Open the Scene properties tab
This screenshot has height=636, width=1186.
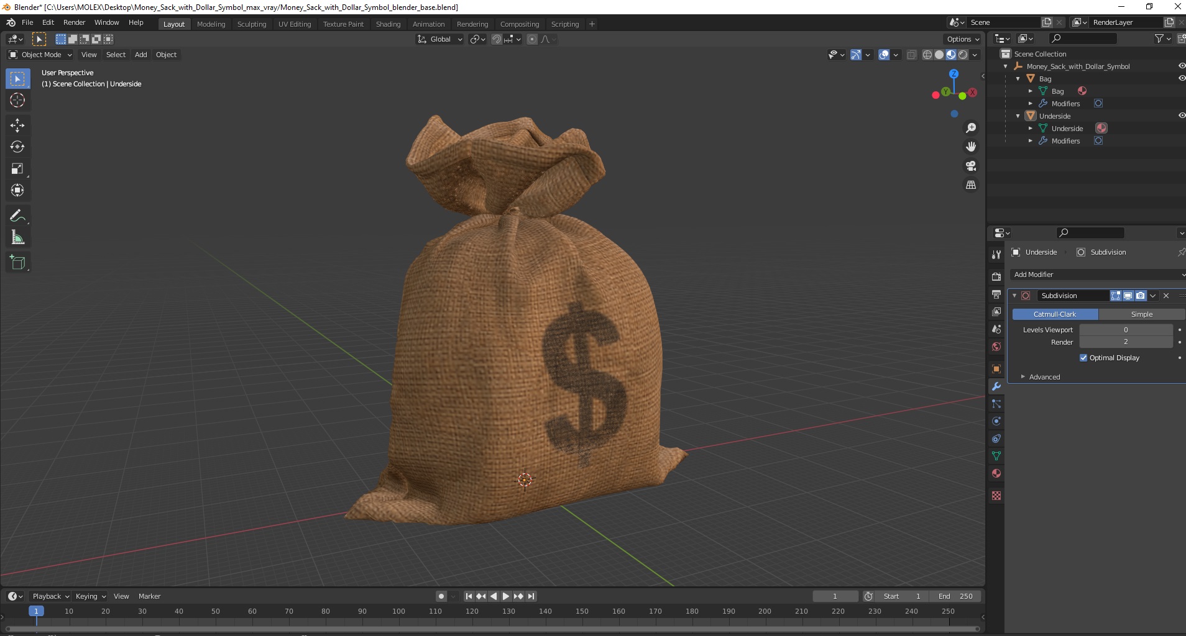click(x=996, y=329)
